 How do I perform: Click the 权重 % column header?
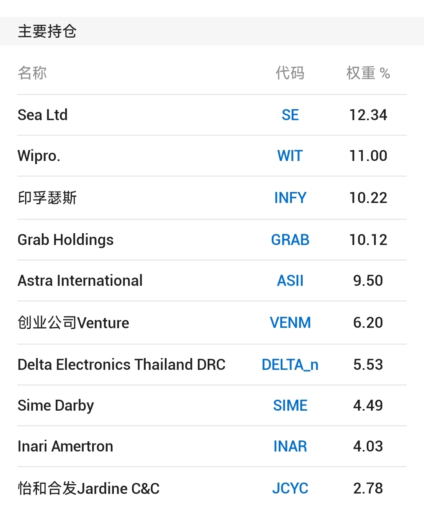pos(368,73)
